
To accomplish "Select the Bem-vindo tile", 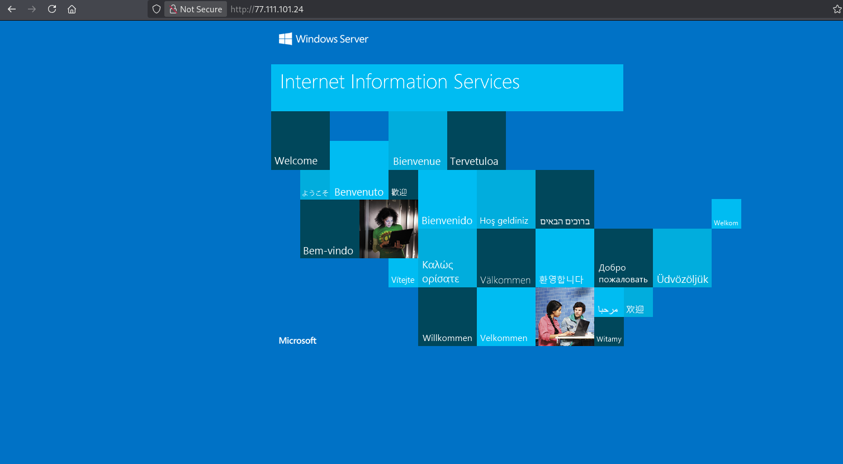I will [329, 229].
